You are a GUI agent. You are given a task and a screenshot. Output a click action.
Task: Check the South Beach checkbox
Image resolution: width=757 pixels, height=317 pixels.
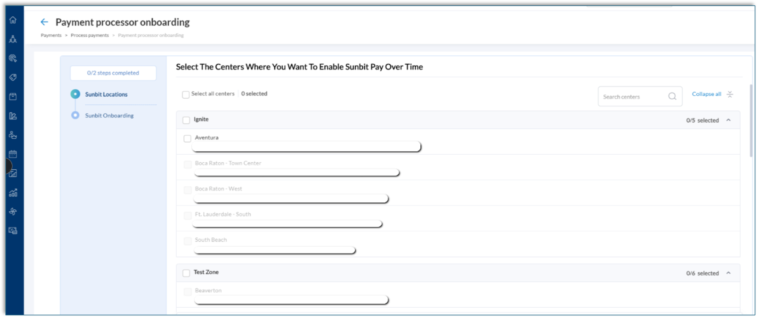pos(188,241)
